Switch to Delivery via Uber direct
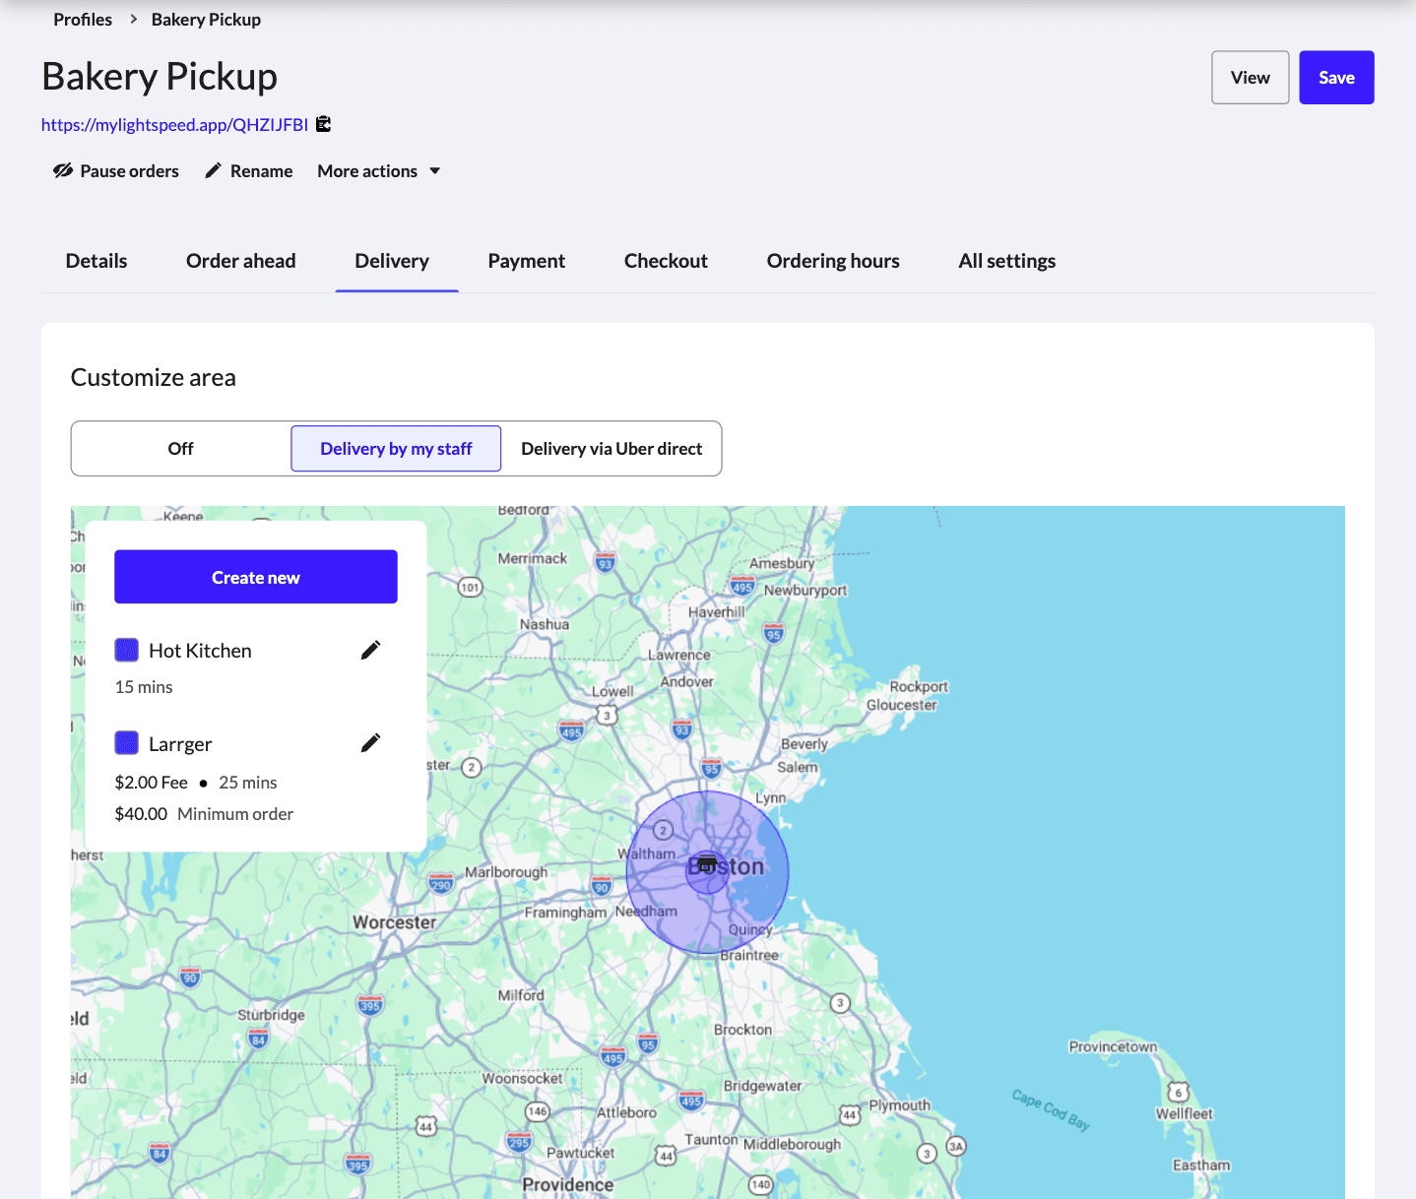Image resolution: width=1416 pixels, height=1199 pixels. [611, 448]
